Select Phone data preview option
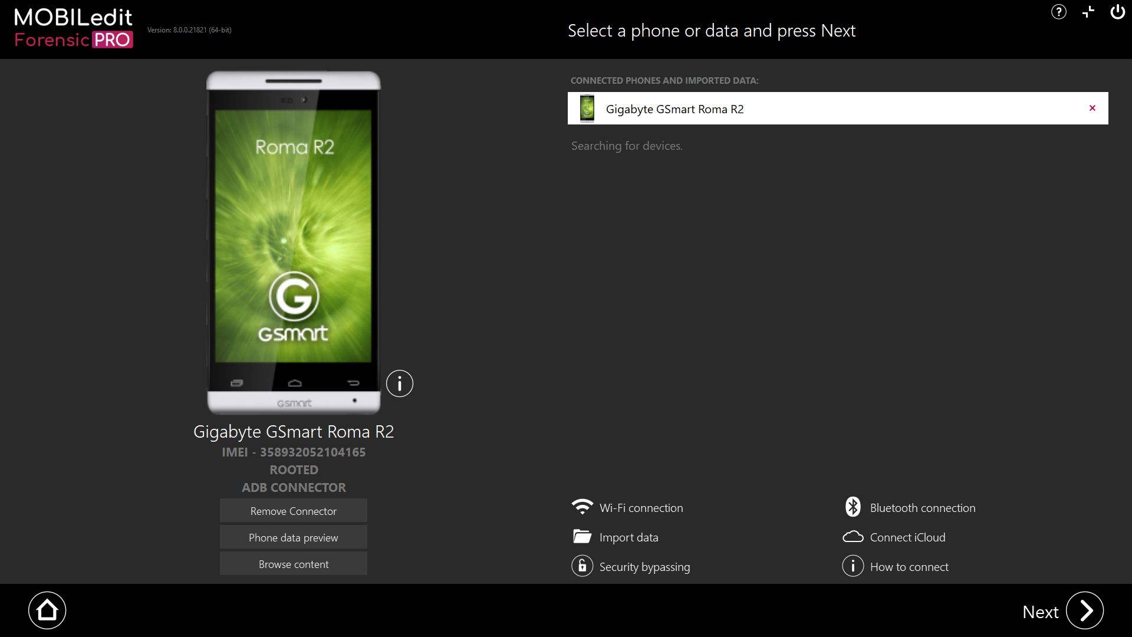This screenshot has width=1132, height=637. (293, 537)
